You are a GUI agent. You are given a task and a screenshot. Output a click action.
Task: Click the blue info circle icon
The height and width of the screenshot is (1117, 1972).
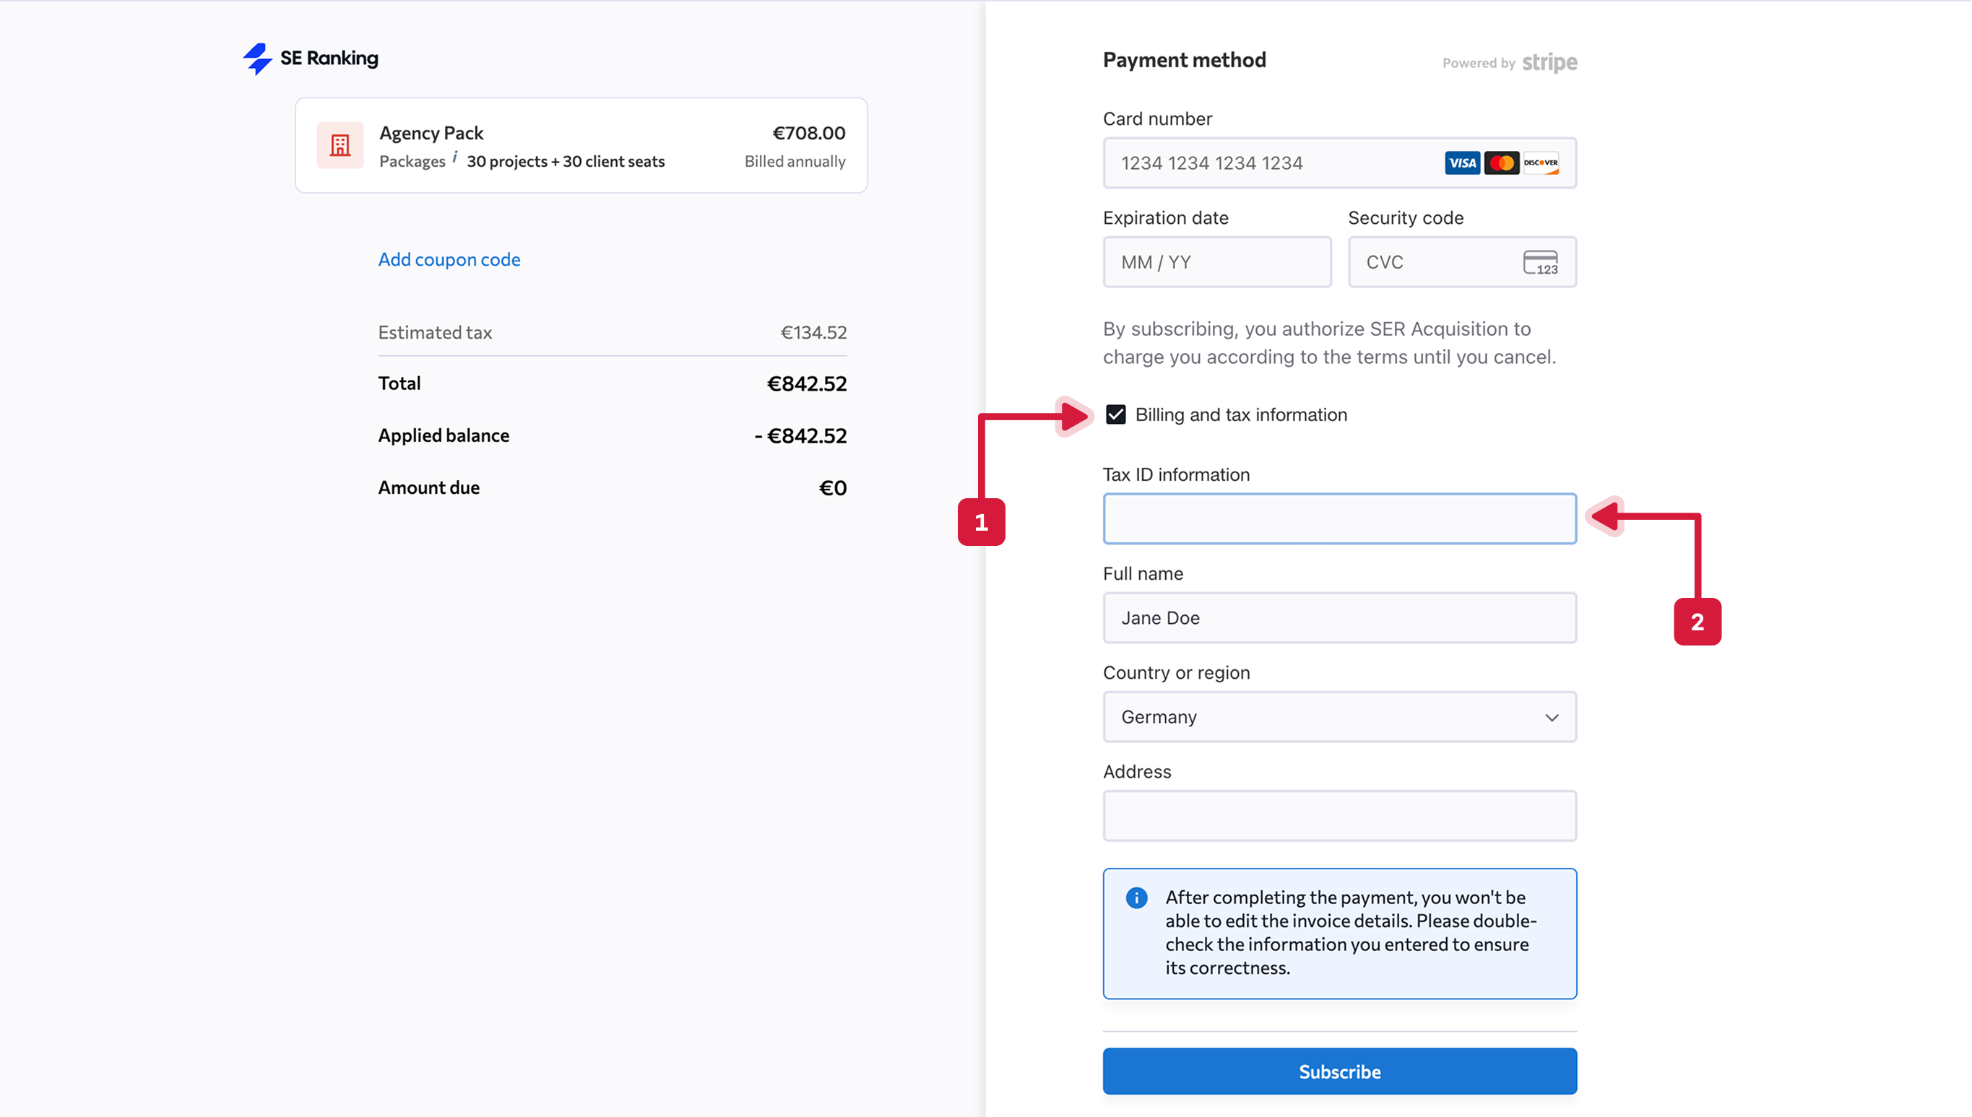click(x=1136, y=897)
